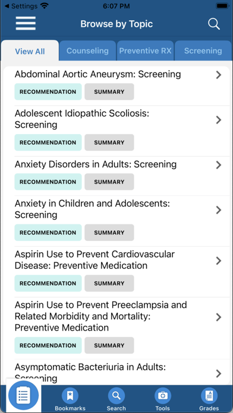Image resolution: width=233 pixels, height=413 pixels.
Task: Open the hamburger menu icon
Action: pyautogui.click(x=26, y=24)
